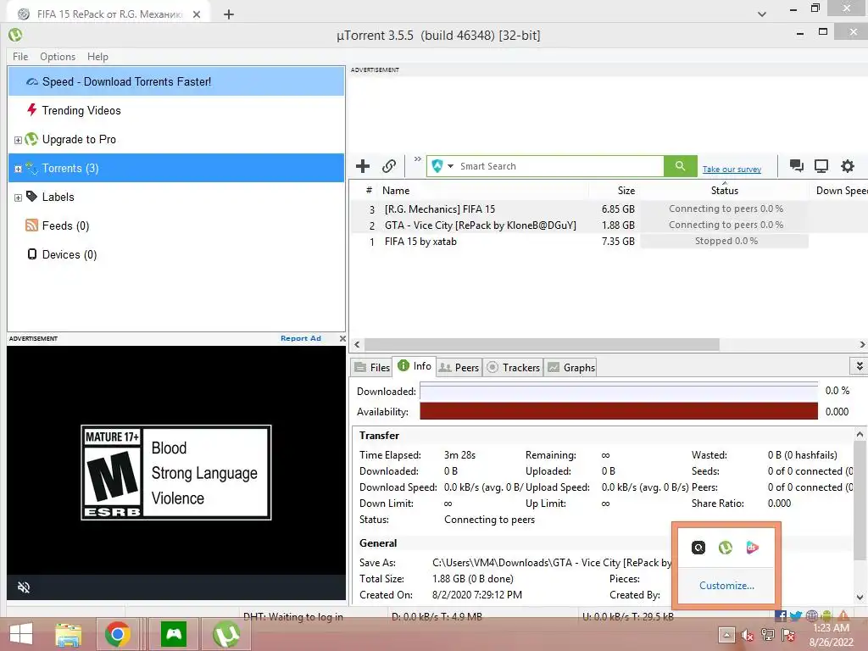
Task: Select GTA - Vice City torrent row
Action: pyautogui.click(x=480, y=225)
